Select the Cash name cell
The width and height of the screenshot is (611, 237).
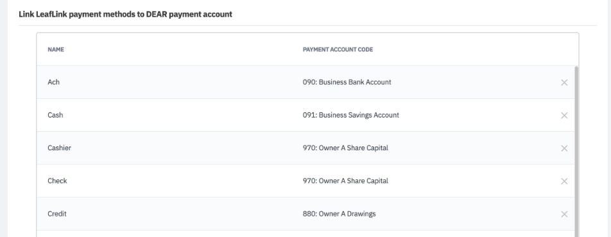tap(55, 115)
